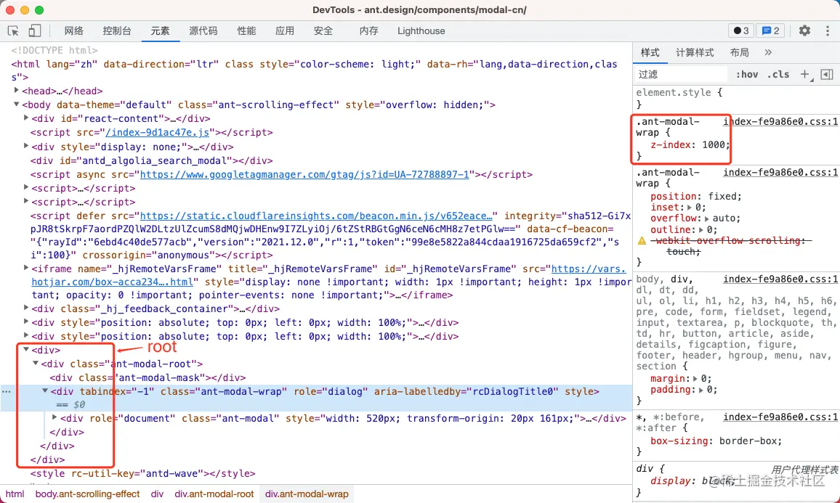Expand the ant-modal document div node
This screenshot has width=840, height=503.
click(x=54, y=417)
